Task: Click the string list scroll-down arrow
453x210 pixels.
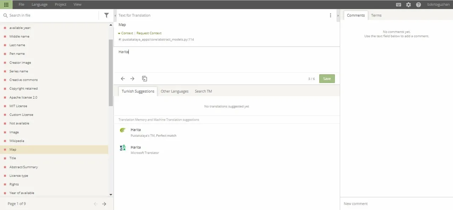Action: pyautogui.click(x=111, y=194)
